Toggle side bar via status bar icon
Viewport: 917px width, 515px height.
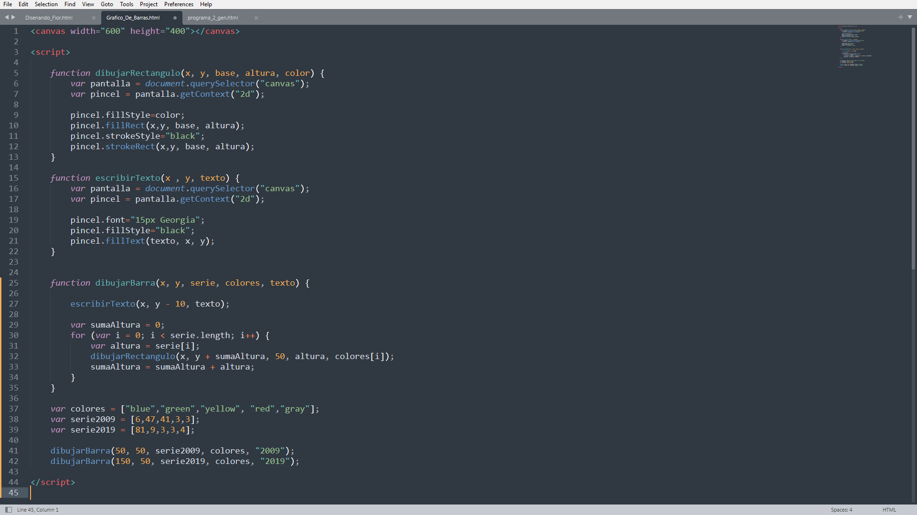[x=8, y=510]
